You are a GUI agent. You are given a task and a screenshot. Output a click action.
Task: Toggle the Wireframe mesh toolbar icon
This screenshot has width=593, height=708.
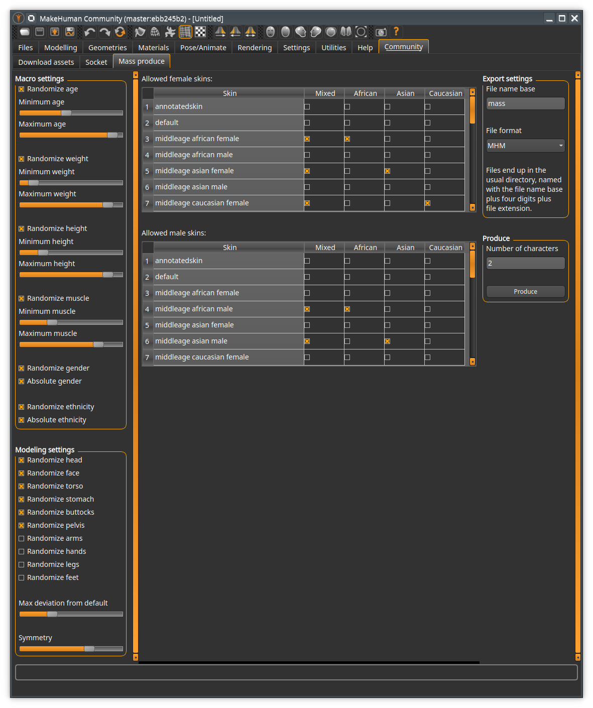(x=155, y=32)
